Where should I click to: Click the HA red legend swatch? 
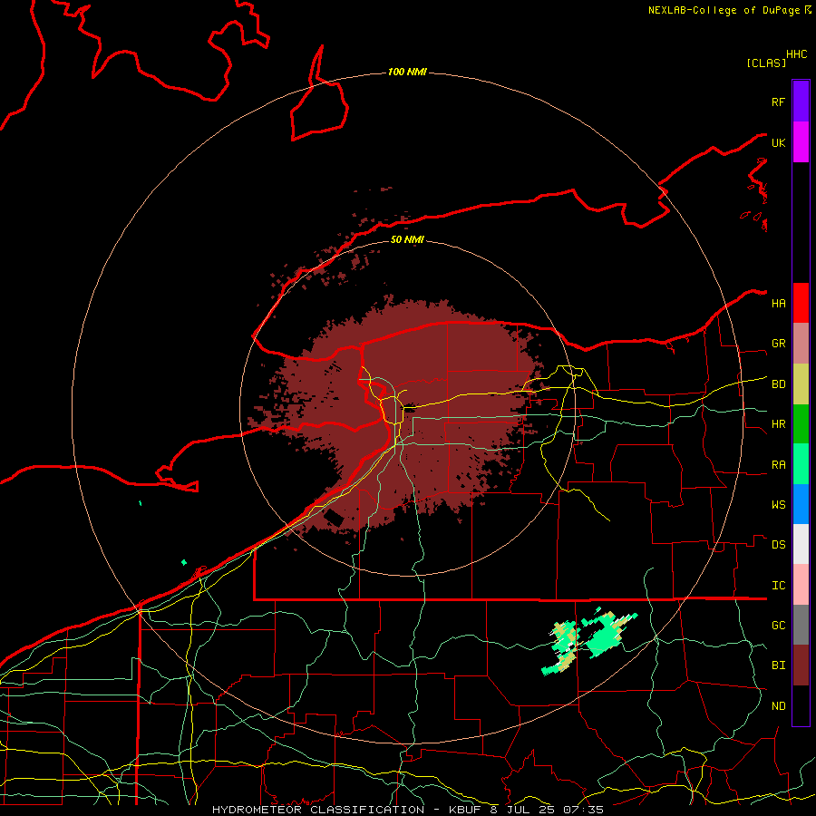[801, 303]
